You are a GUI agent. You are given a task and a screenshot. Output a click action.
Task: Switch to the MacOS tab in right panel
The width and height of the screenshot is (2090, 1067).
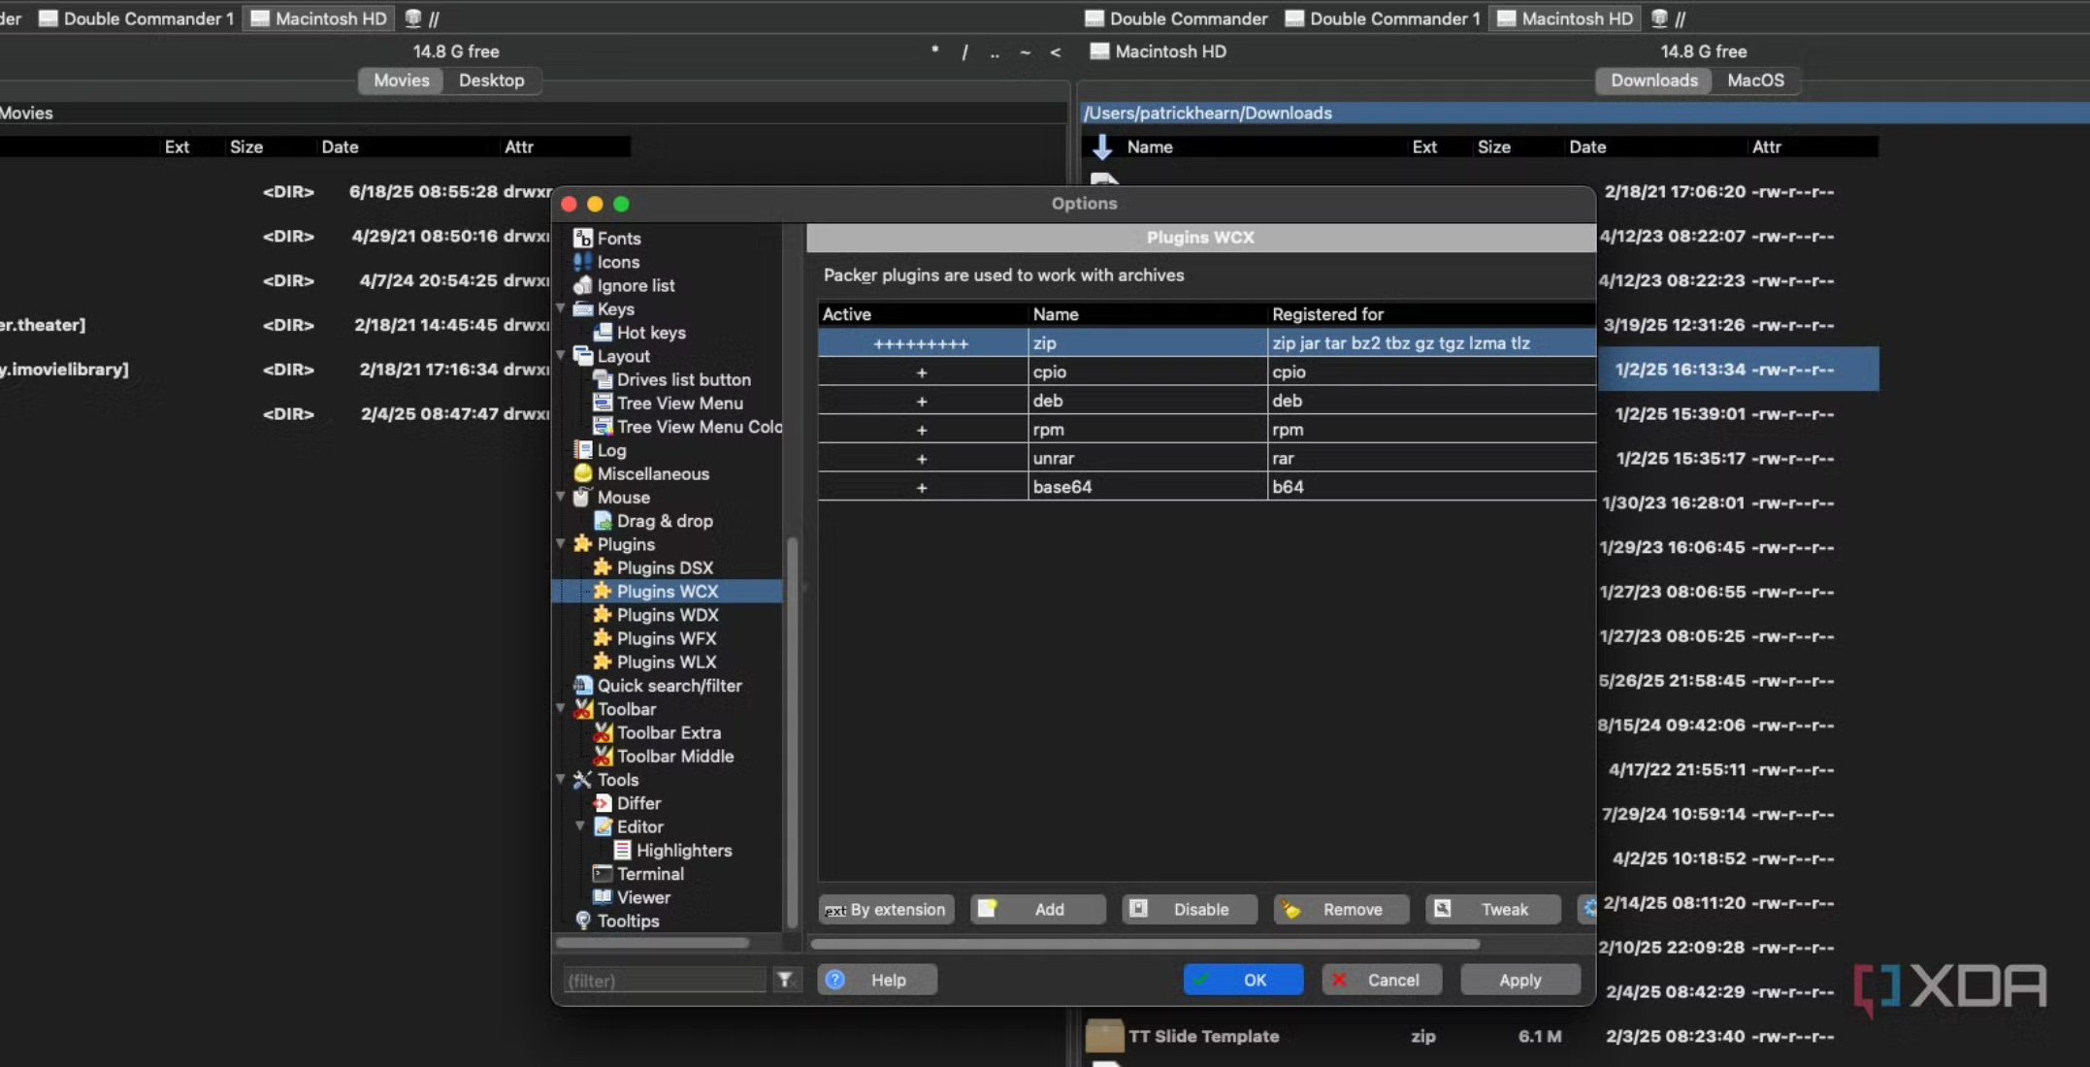(1755, 81)
